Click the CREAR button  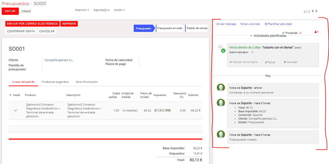click(26, 11)
